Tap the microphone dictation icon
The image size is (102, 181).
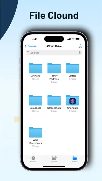pyautogui.click(x=80, y=53)
